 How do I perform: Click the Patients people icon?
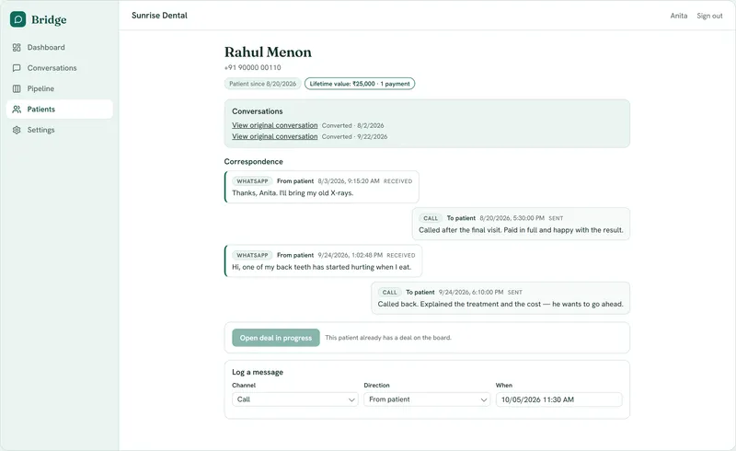(17, 110)
